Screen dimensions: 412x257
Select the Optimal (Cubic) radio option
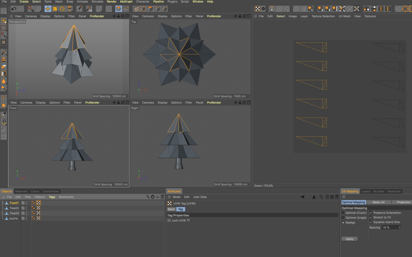343,213
